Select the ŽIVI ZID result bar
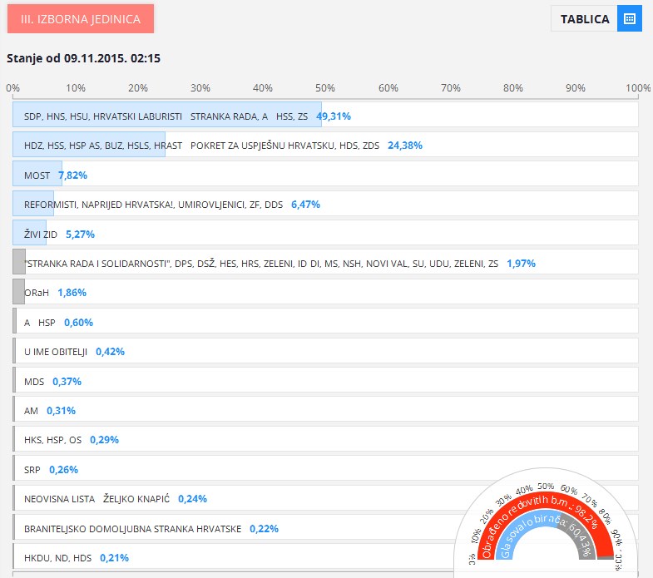This screenshot has width=653, height=578. pos(30,234)
